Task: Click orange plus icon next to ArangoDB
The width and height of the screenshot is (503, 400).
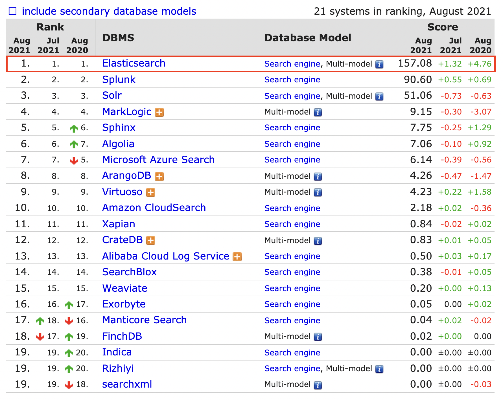Action: (159, 177)
